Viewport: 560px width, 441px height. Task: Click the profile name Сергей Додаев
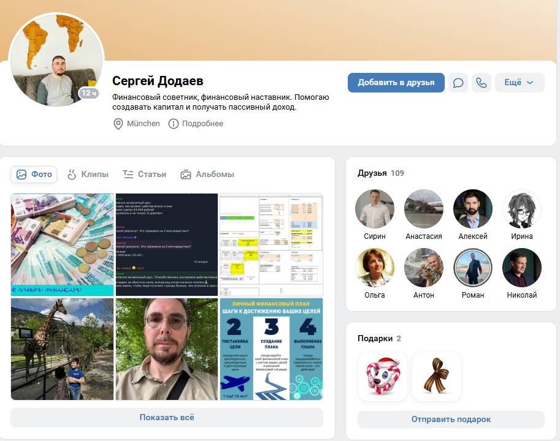(158, 81)
